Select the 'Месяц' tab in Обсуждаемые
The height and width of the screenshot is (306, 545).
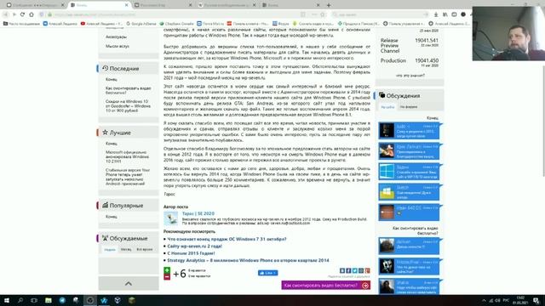click(126, 249)
